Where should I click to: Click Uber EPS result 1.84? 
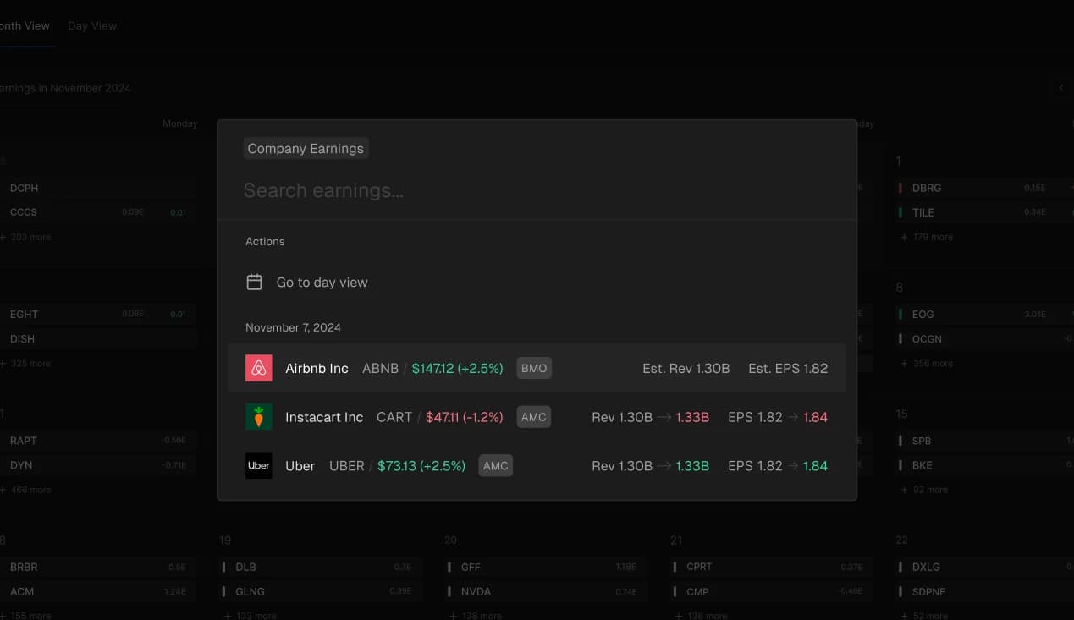815,466
